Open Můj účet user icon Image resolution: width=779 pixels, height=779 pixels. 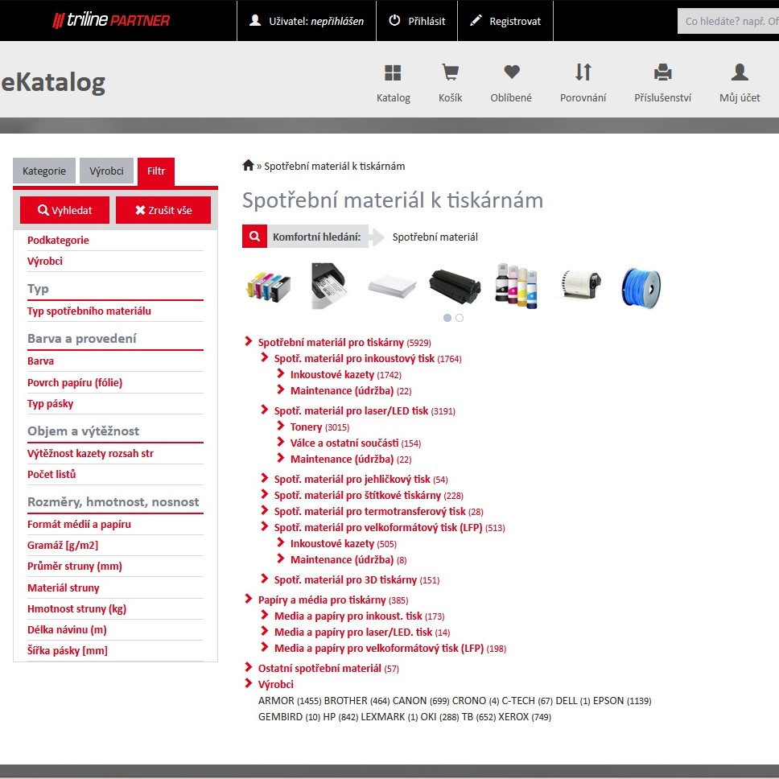739,73
